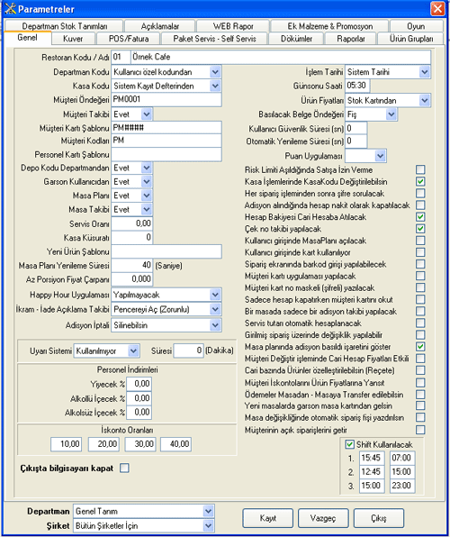Open the İşlem Tarihi dropdown

(x=424, y=72)
